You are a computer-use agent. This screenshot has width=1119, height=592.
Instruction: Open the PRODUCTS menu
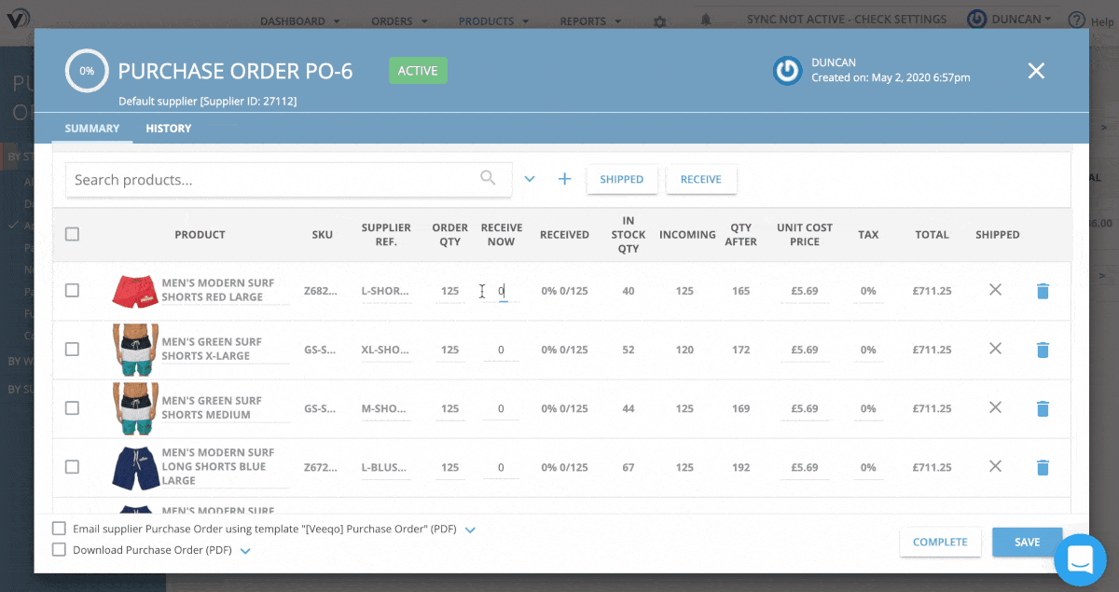tap(486, 21)
